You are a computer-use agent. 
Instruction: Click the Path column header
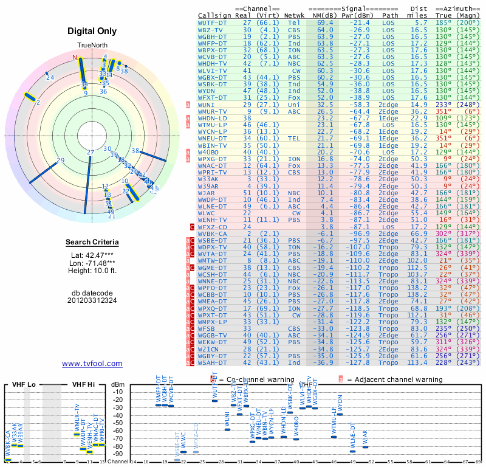(x=390, y=16)
